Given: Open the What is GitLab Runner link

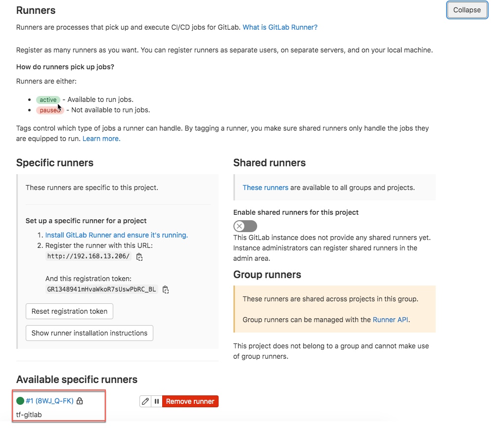Looking at the screenshot, I should [x=280, y=27].
